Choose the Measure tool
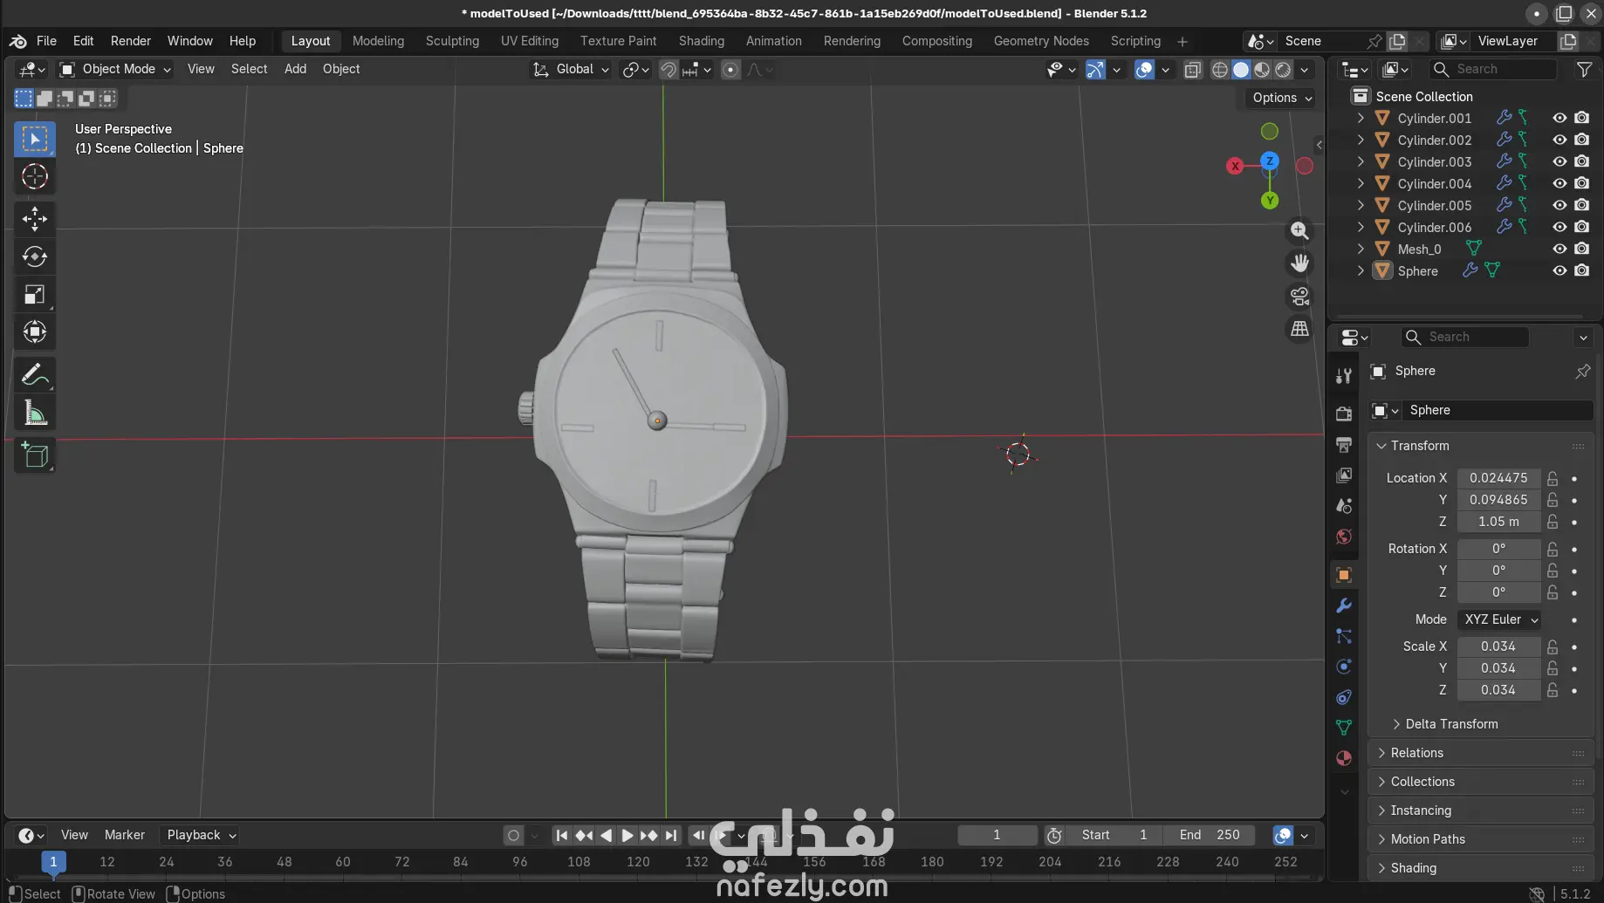The height and width of the screenshot is (903, 1604). (x=35, y=413)
